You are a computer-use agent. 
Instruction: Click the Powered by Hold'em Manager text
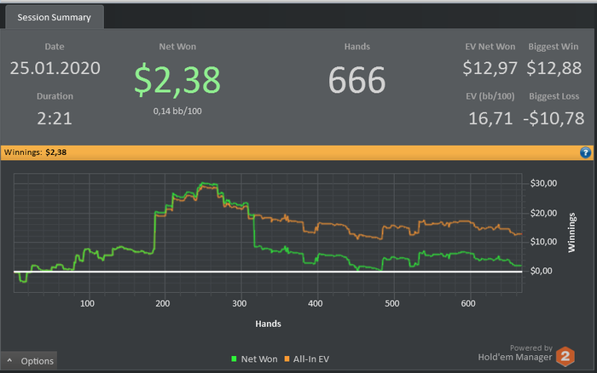coord(515,353)
